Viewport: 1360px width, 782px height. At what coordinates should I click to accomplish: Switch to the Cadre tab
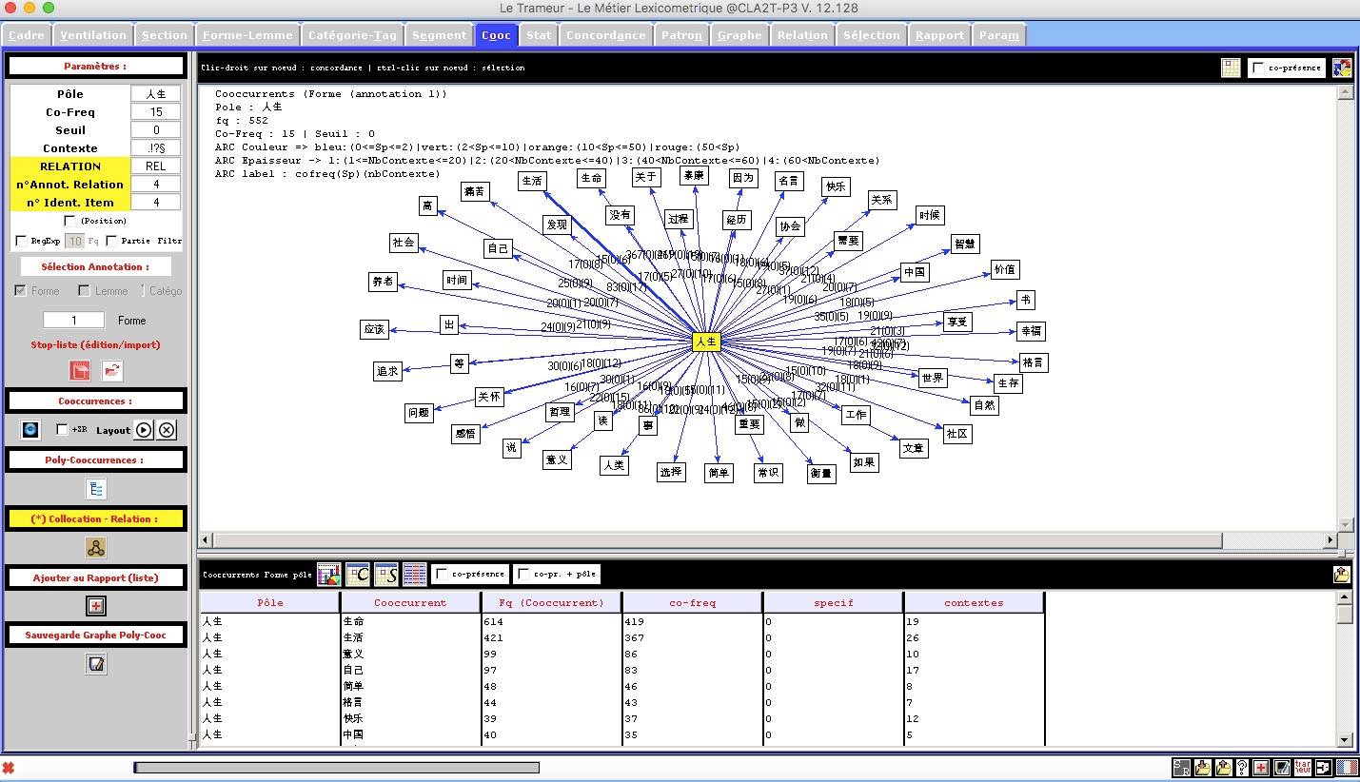[x=26, y=35]
